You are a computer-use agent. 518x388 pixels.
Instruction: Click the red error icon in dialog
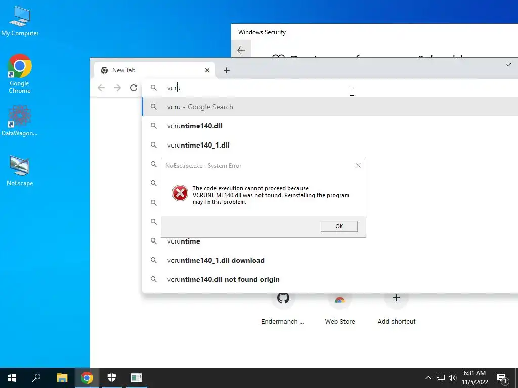(x=180, y=193)
